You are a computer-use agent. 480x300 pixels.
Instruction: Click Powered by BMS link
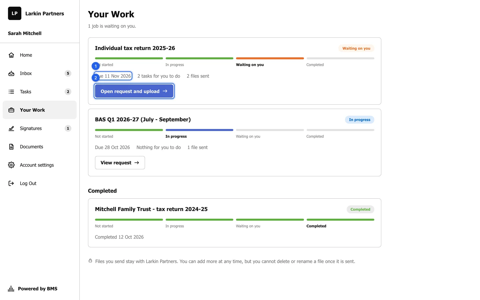[x=33, y=289]
